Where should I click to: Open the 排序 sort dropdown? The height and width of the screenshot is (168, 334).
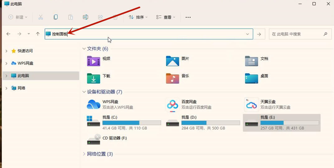[138, 17]
